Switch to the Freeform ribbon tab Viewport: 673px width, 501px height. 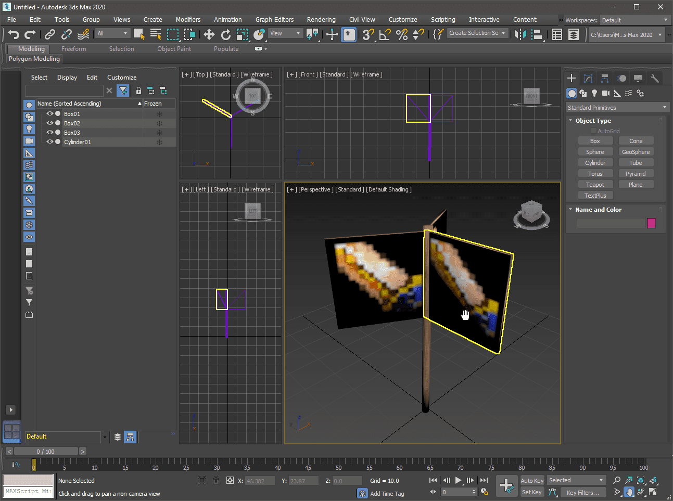(x=74, y=48)
